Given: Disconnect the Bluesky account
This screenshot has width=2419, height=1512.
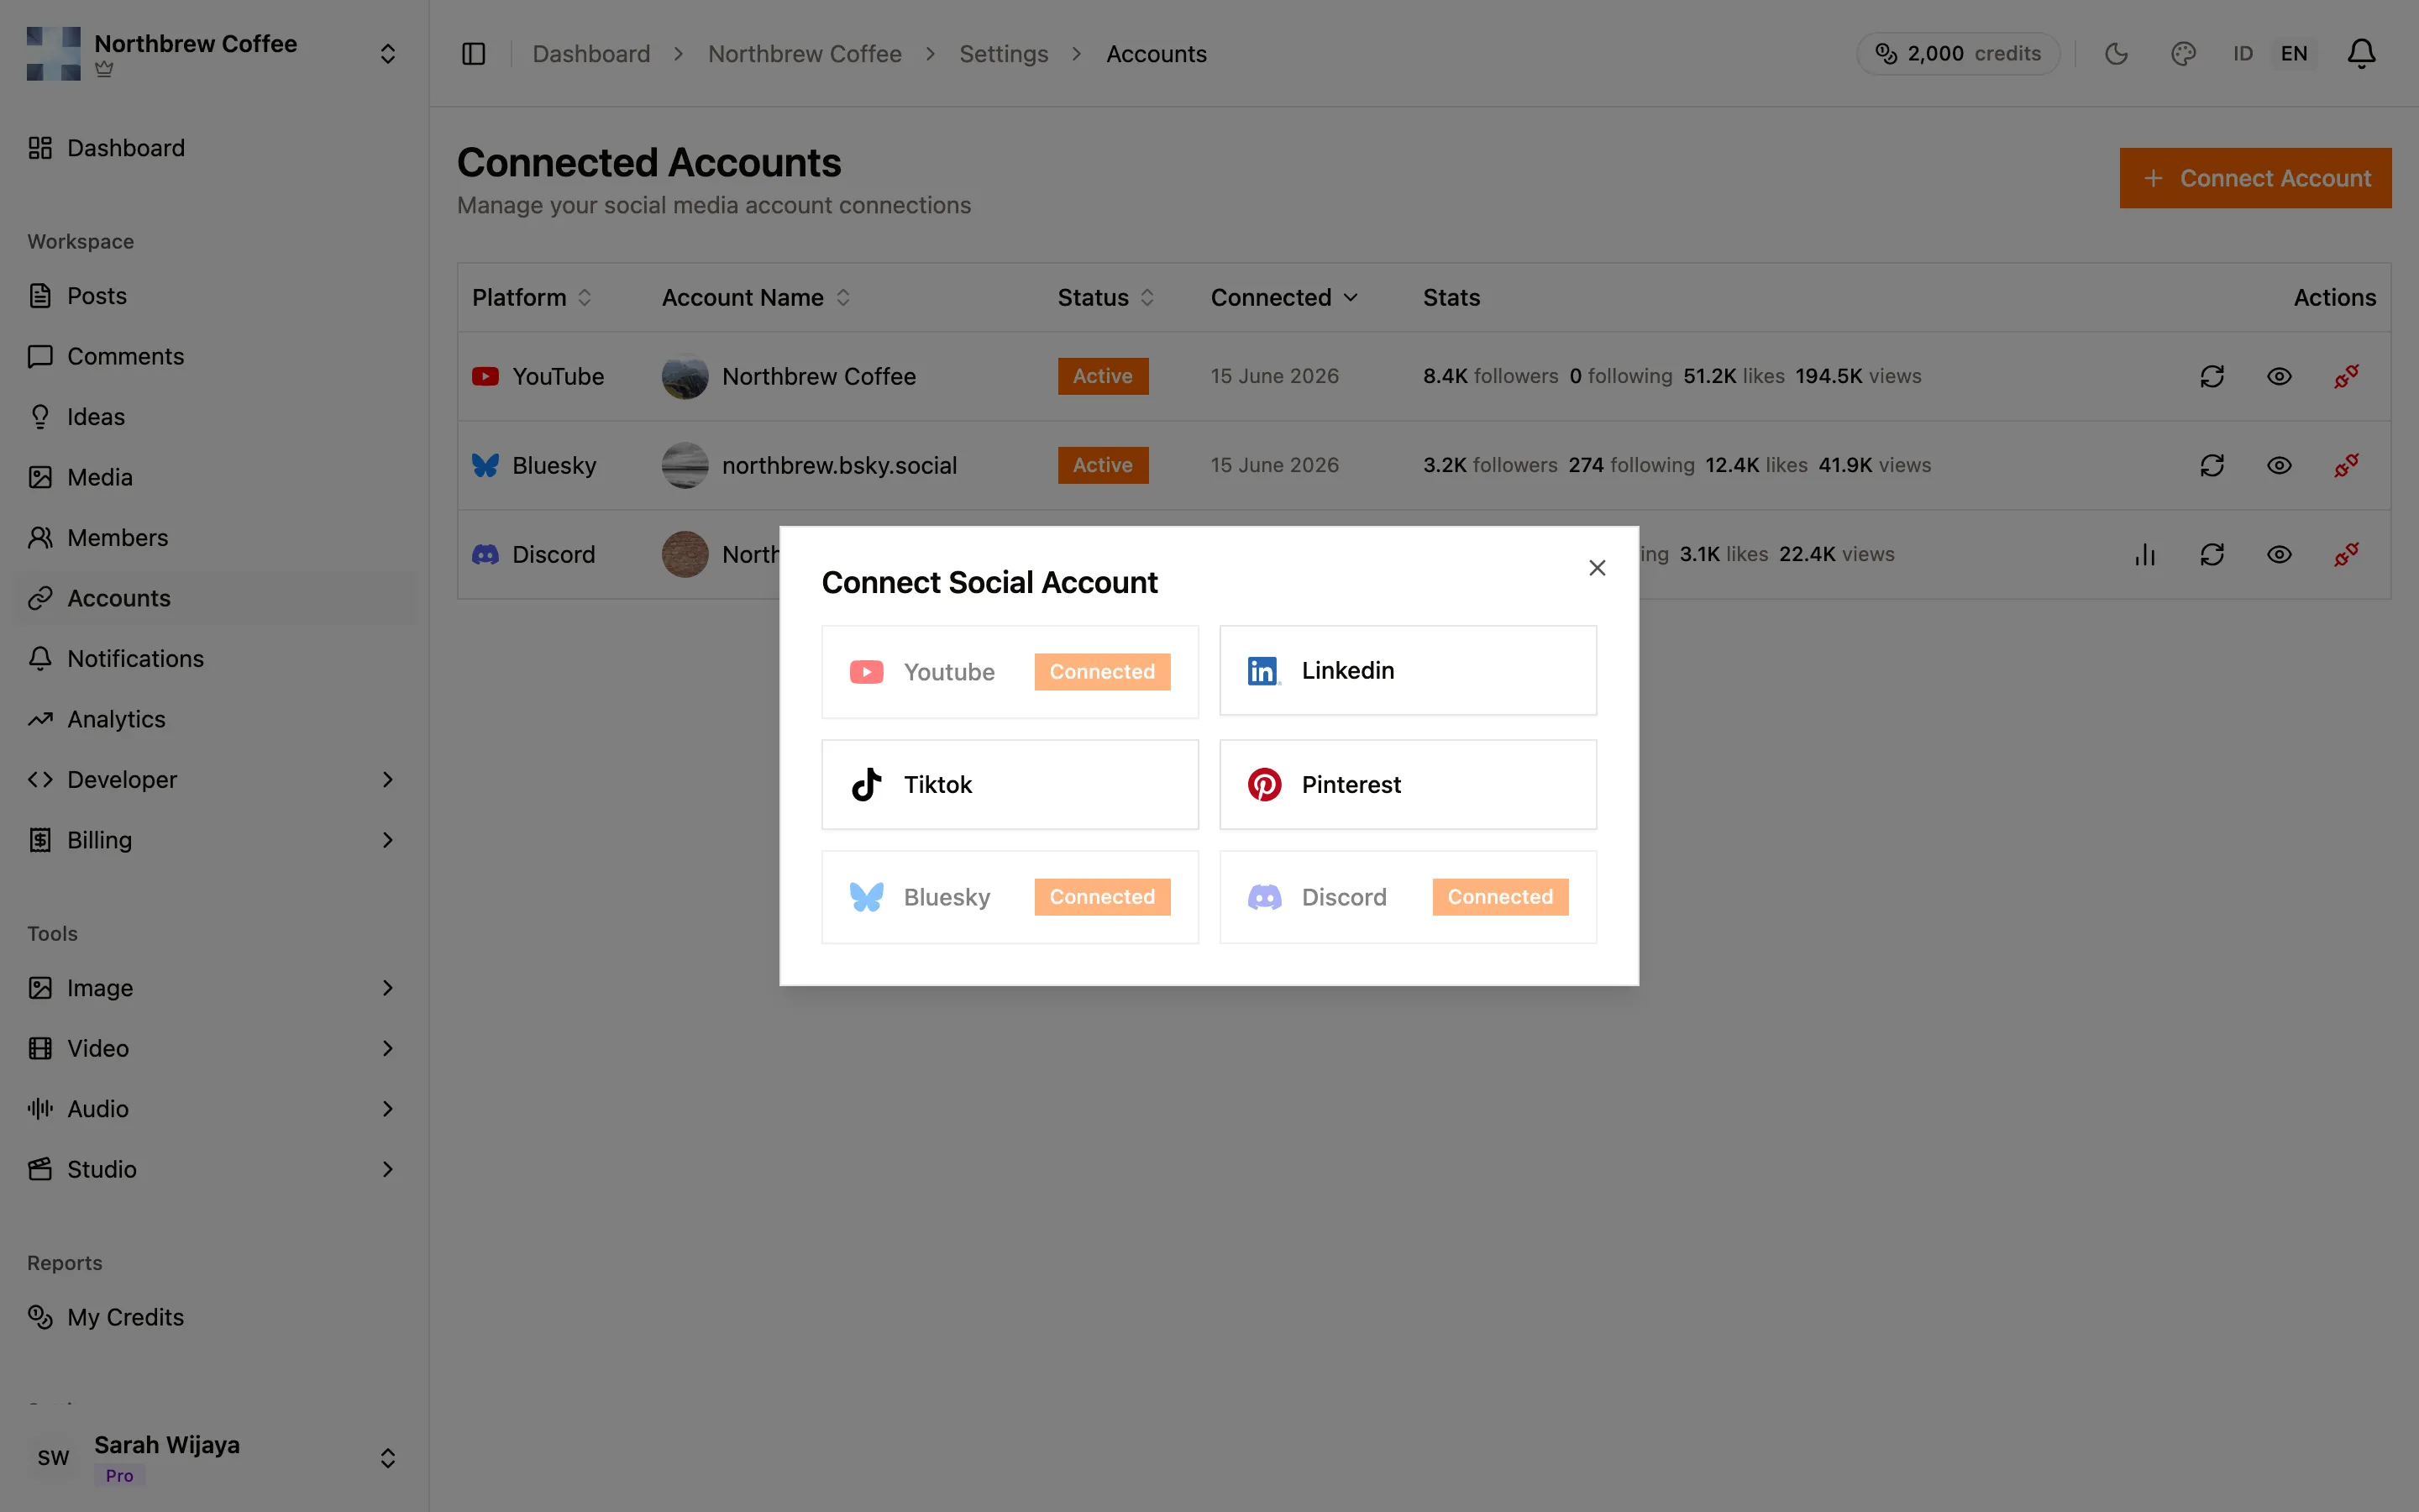Looking at the screenshot, I should point(2346,465).
